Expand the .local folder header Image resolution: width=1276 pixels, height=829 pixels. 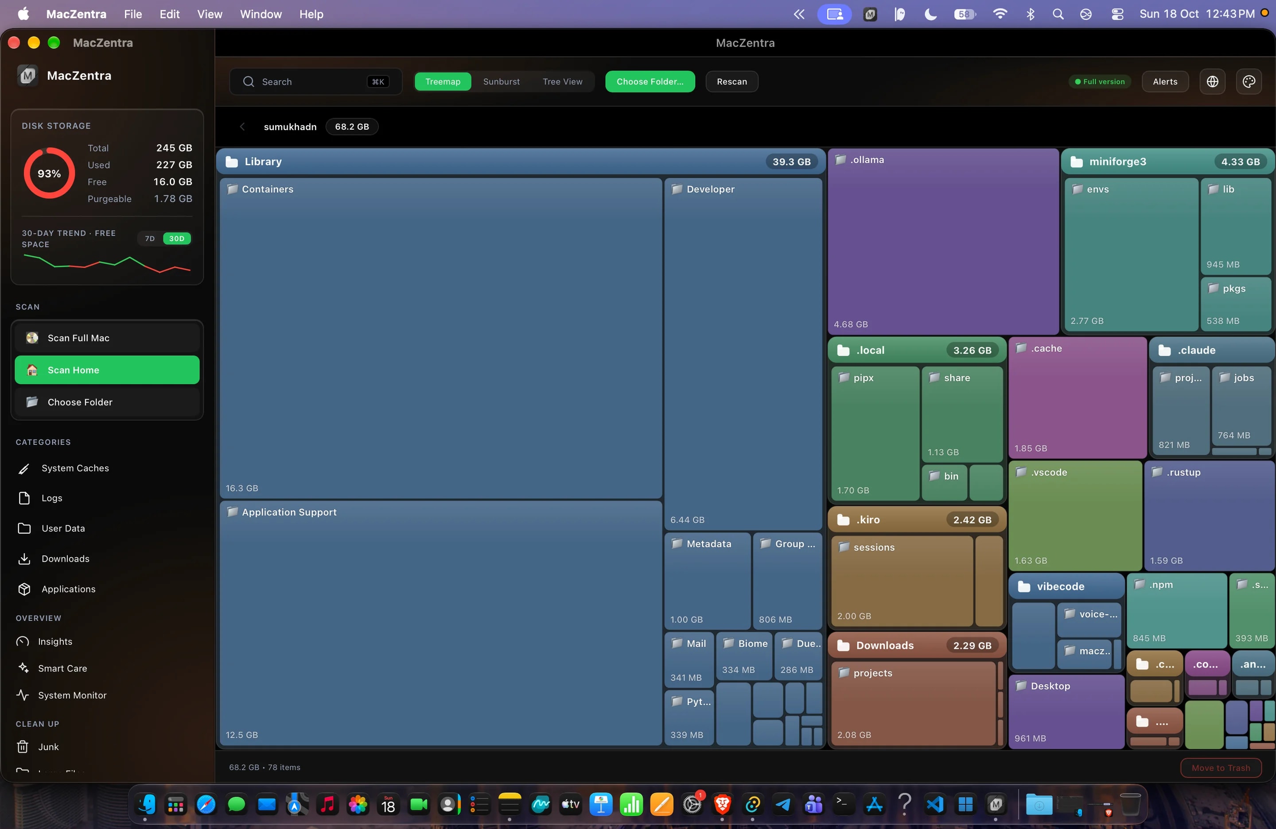(x=917, y=350)
